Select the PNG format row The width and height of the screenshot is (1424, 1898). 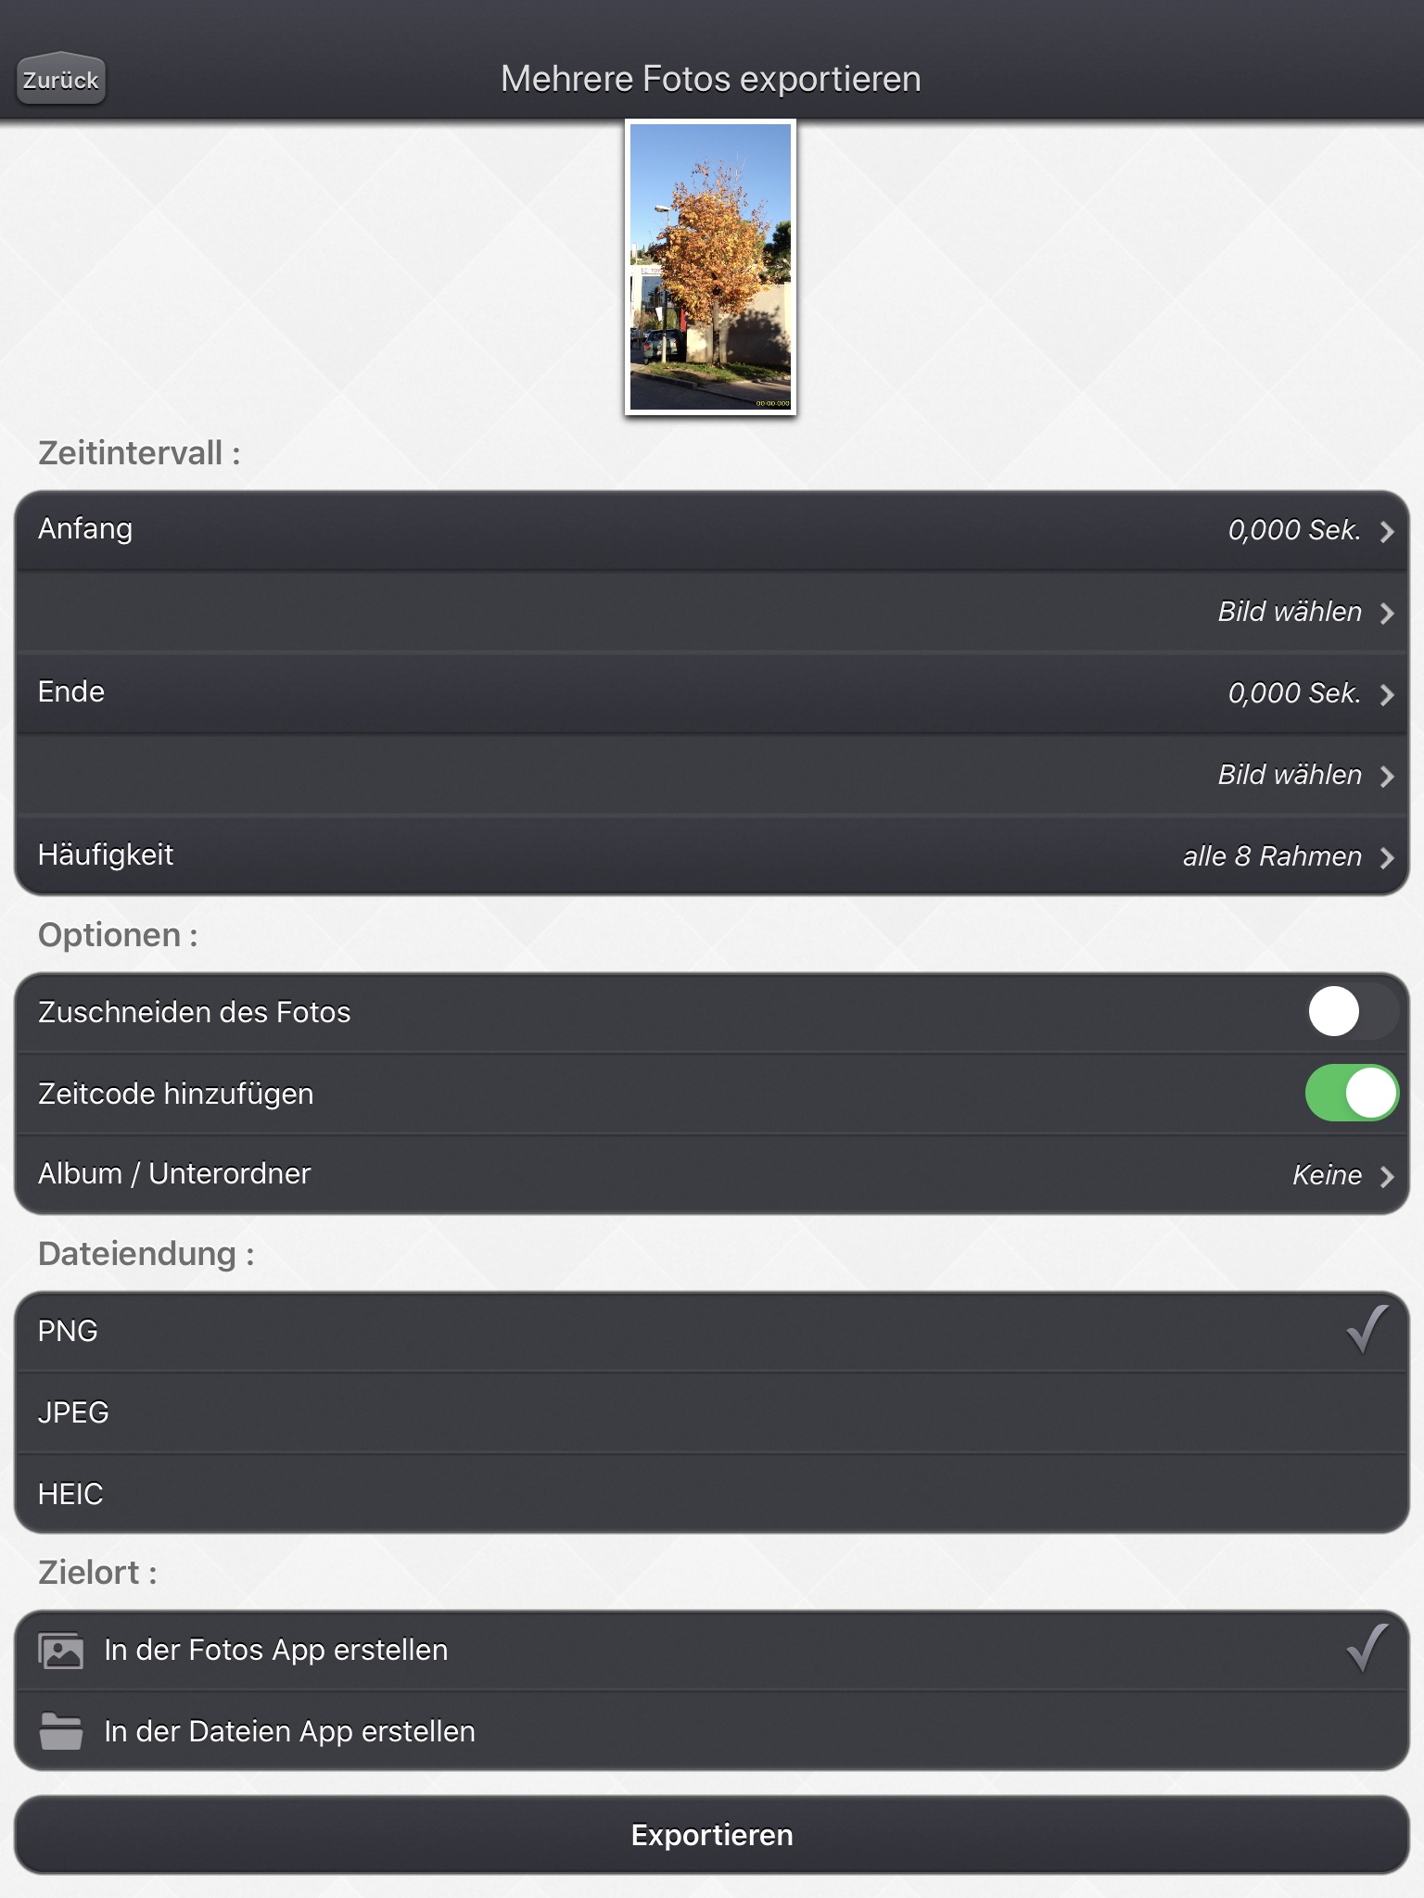tap(712, 1331)
